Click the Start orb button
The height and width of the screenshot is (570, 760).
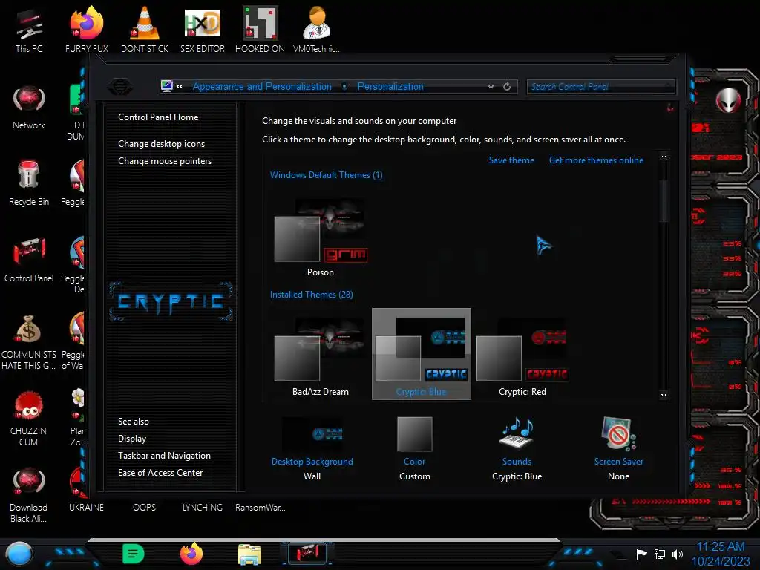19,554
